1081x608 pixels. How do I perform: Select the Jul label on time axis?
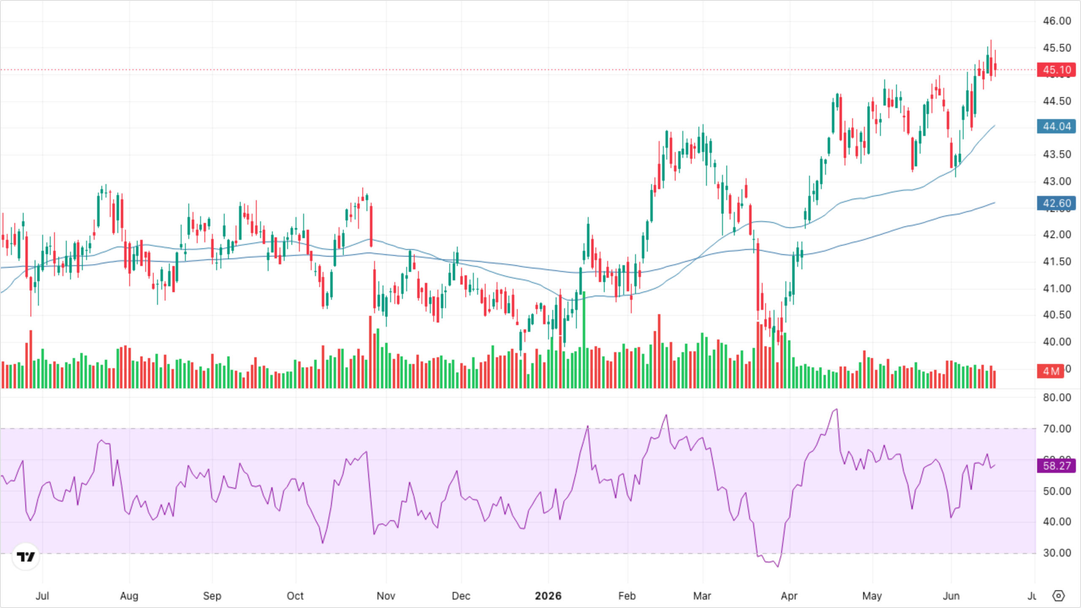[42, 596]
